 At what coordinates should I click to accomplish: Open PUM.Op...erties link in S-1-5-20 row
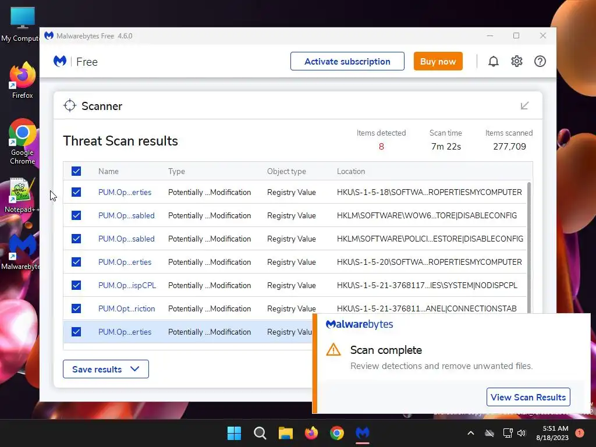(125, 262)
